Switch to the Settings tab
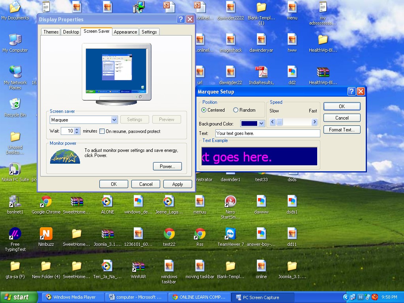Image resolution: width=404 pixels, height=303 pixels. tap(149, 32)
